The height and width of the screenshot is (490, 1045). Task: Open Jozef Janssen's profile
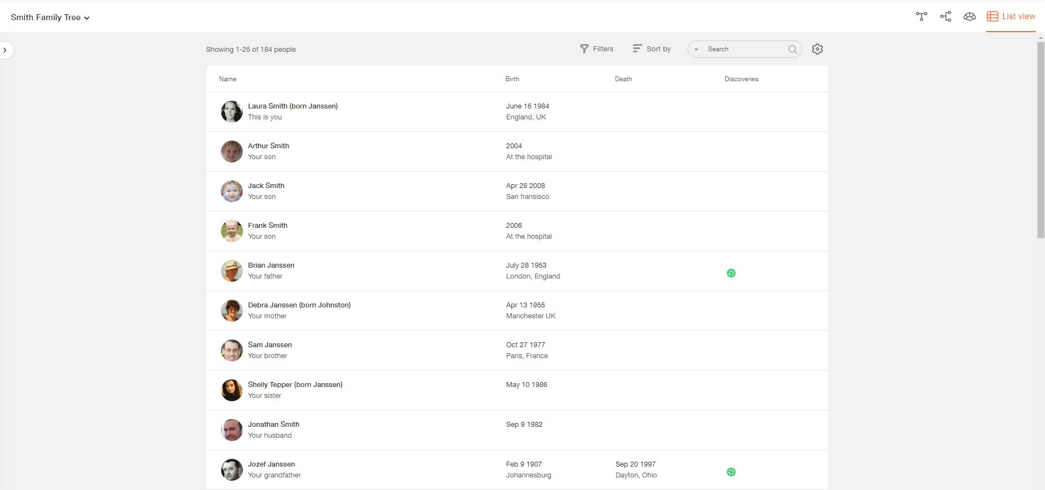click(x=271, y=464)
